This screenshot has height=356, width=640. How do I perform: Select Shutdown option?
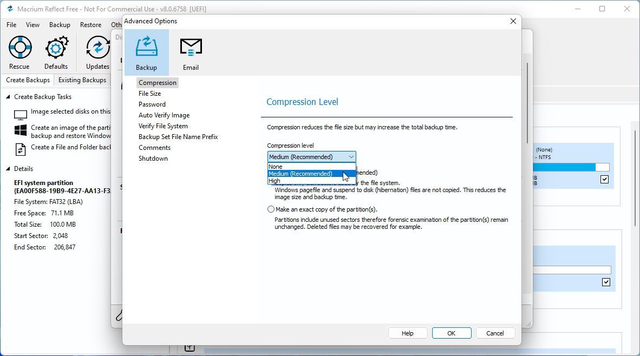click(153, 159)
